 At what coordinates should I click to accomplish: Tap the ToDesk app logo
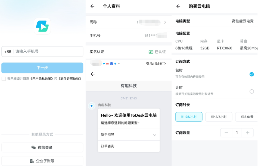click(42, 26)
